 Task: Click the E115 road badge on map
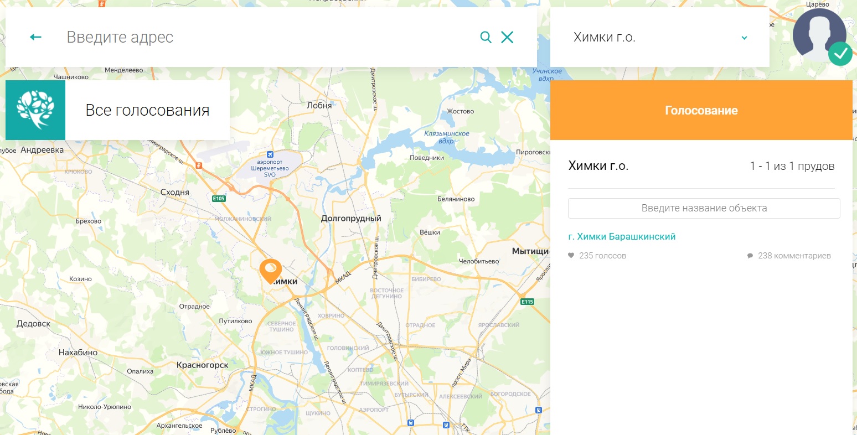pos(527,302)
